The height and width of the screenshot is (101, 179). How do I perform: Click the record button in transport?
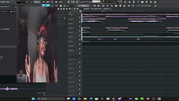click(x=31, y=2)
